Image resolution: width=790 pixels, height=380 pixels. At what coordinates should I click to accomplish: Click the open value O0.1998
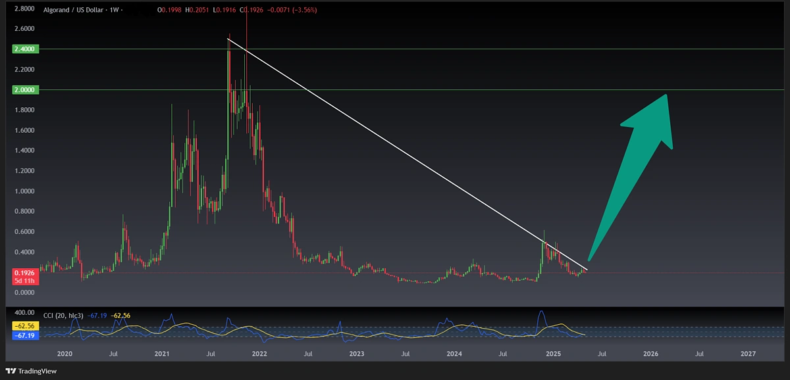[x=171, y=10]
